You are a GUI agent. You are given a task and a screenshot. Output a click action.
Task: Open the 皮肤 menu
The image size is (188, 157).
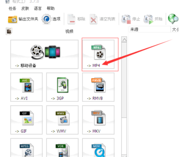click(x=25, y=9)
